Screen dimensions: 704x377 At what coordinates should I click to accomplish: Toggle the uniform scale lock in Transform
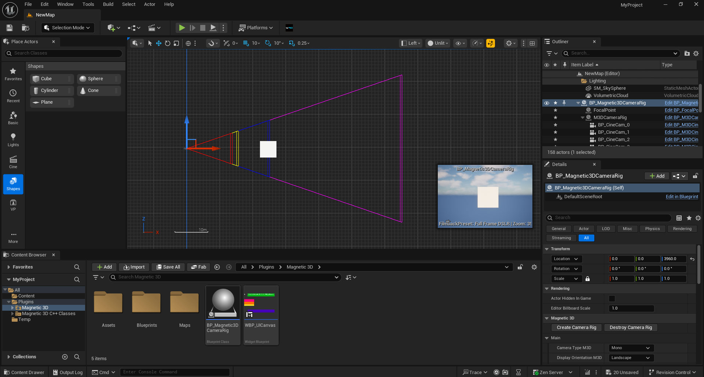click(x=588, y=278)
